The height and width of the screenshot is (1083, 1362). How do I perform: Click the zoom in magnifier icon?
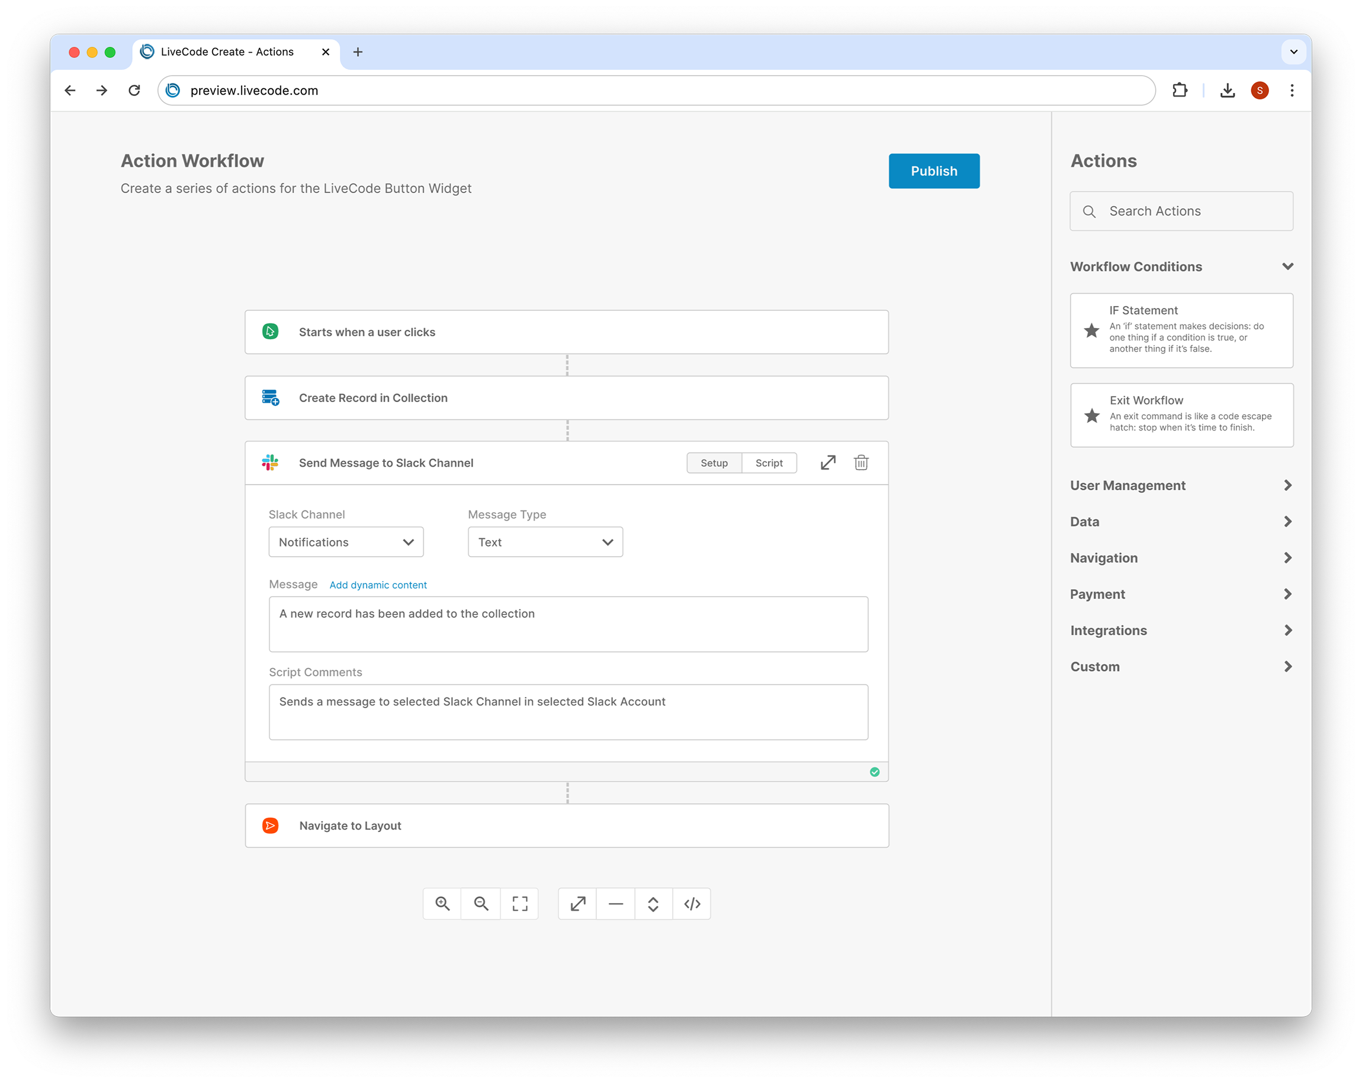pos(442,904)
